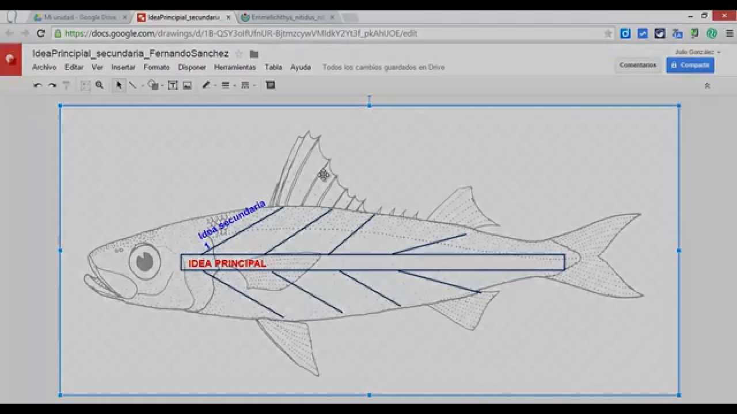Rename the IdeaPrincipal_secundaria_FernandoSanchez title
This screenshot has width=737, height=414.
tap(131, 53)
